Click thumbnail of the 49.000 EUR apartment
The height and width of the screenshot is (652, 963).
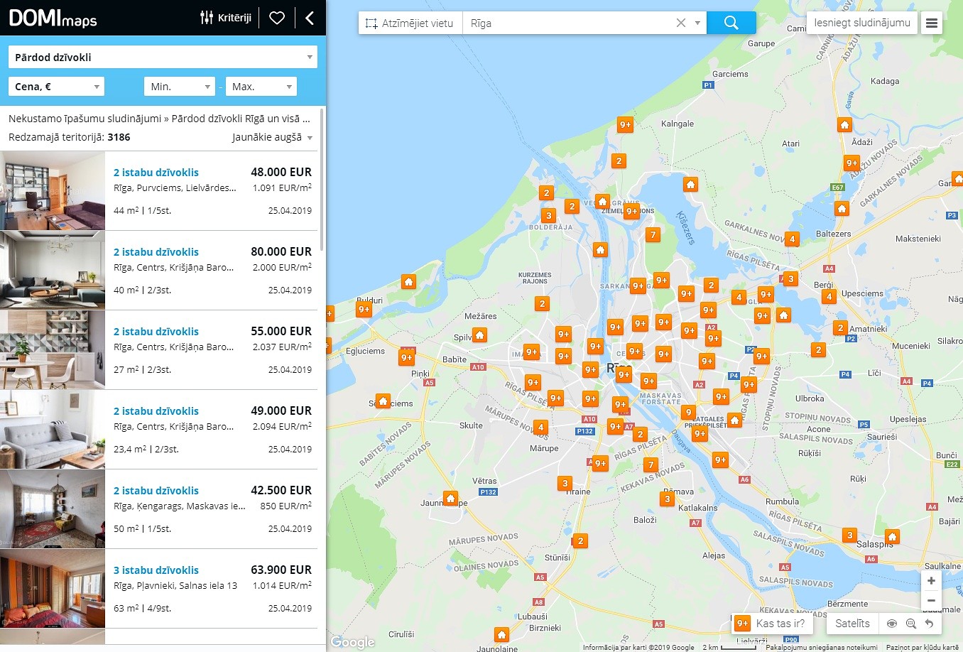click(53, 430)
